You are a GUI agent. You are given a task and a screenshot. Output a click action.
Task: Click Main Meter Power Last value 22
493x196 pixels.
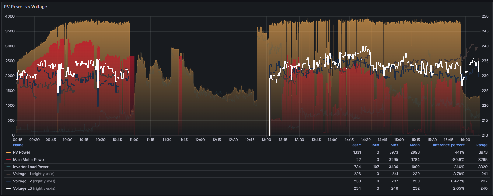(x=358, y=160)
